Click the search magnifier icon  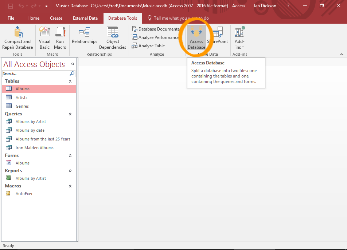[72, 74]
